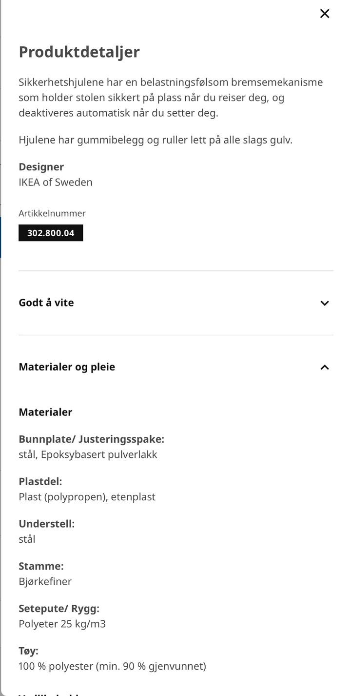The image size is (351, 696).
Task: Click the Artikkelnummer label
Action: point(52,213)
